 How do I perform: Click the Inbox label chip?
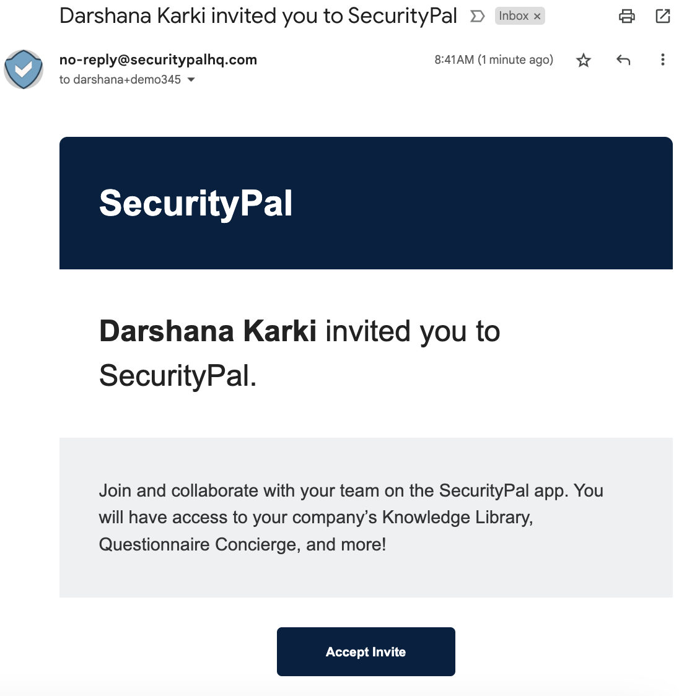click(x=514, y=16)
